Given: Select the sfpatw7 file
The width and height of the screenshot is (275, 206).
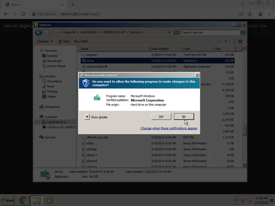Looking at the screenshot, I should (158, 155).
